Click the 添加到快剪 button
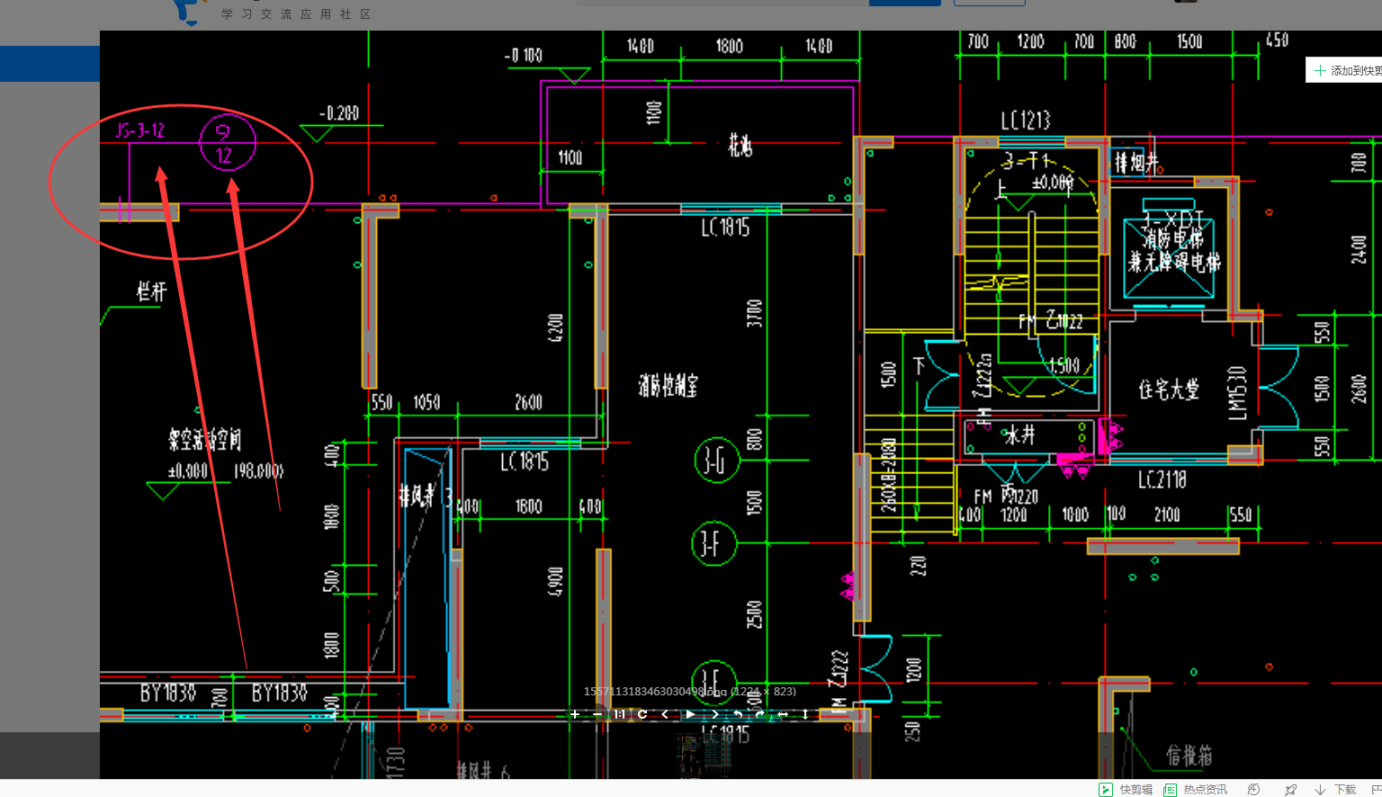 pos(1344,70)
